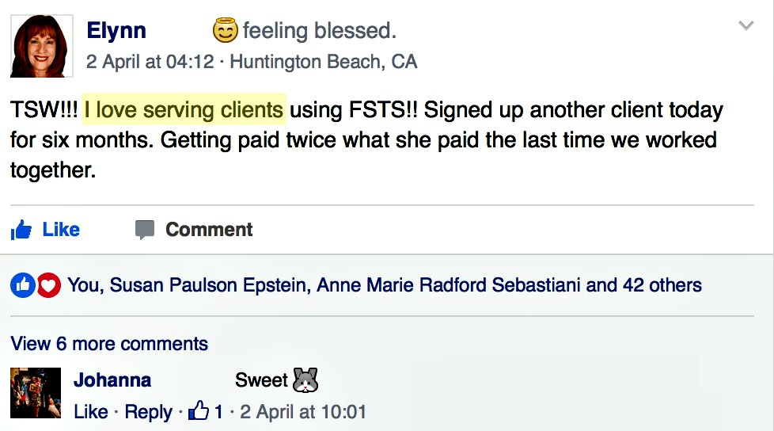Viewport: 774px width, 431px height.
Task: Open the Huntington Beach, CA location link
Action: click(x=324, y=62)
